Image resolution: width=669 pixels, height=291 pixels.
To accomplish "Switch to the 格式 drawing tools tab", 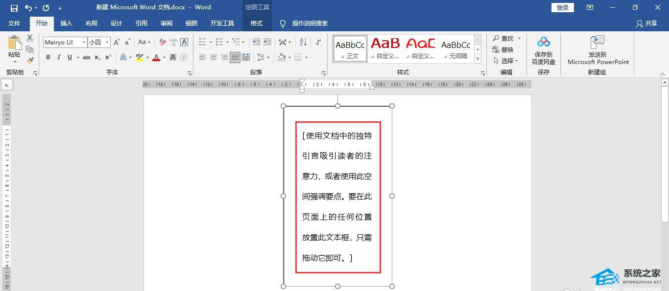I will tap(257, 23).
